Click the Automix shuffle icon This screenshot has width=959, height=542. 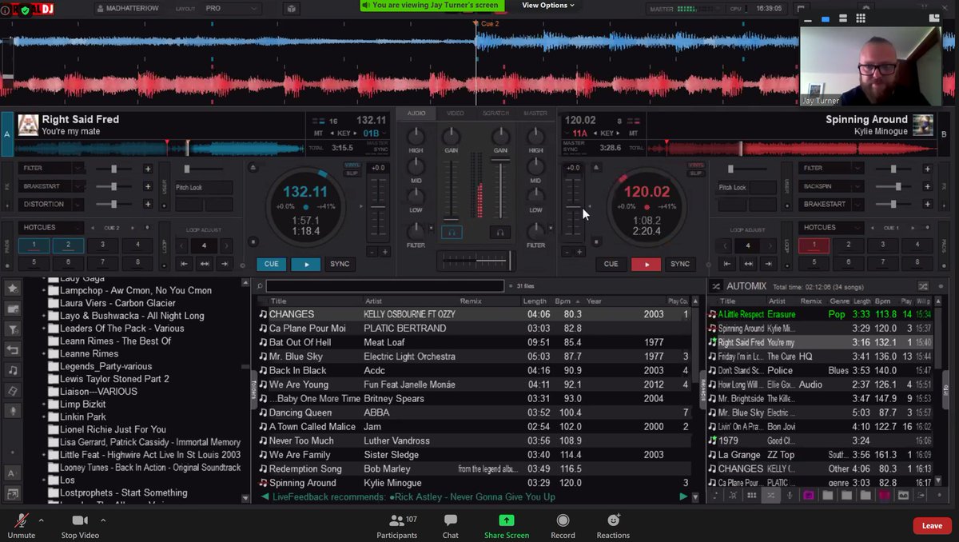click(x=922, y=285)
